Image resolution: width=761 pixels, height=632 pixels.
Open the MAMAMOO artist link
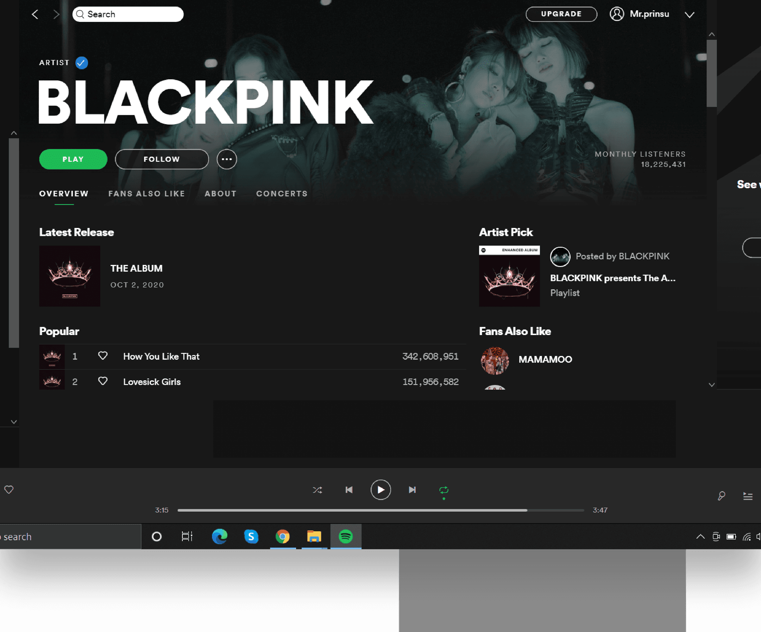[x=545, y=360]
